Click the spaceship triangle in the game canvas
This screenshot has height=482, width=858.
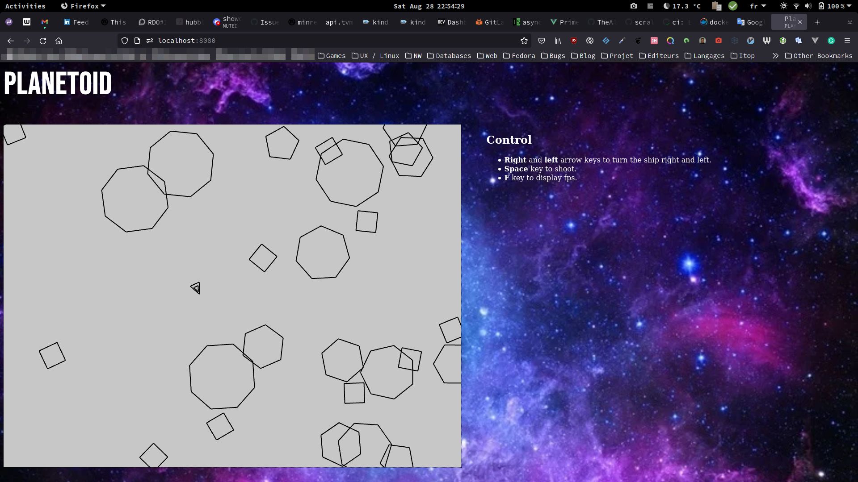pyautogui.click(x=196, y=288)
